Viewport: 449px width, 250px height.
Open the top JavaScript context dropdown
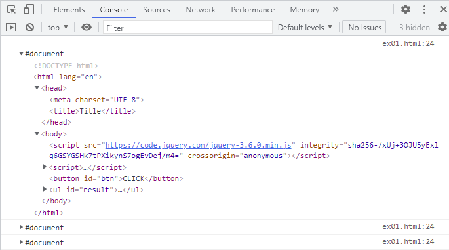(x=58, y=28)
